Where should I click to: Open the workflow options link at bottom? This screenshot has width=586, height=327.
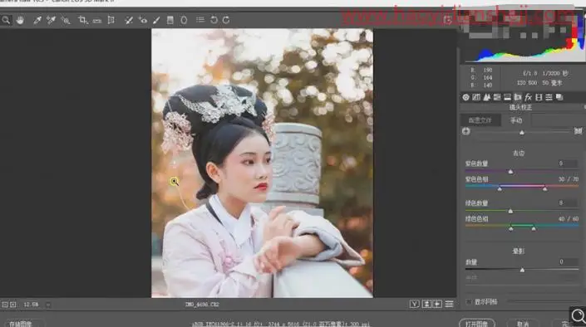coord(281,324)
